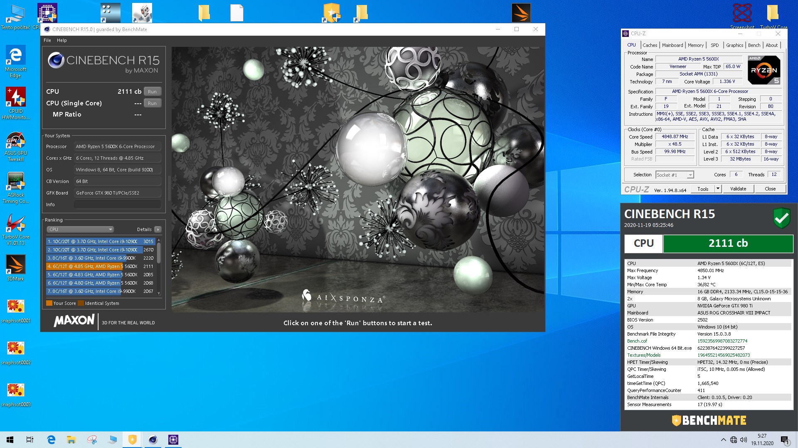Image resolution: width=798 pixels, height=448 pixels.
Task: Open blank document icon on desktop top row
Action: (236, 12)
